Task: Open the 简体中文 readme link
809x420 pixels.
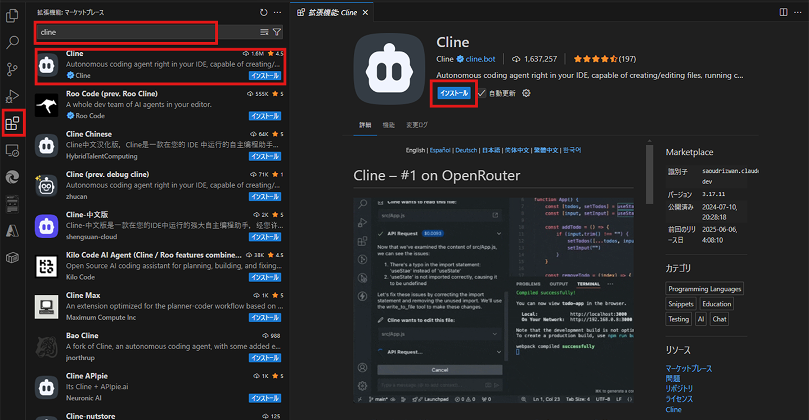Action: 516,150
